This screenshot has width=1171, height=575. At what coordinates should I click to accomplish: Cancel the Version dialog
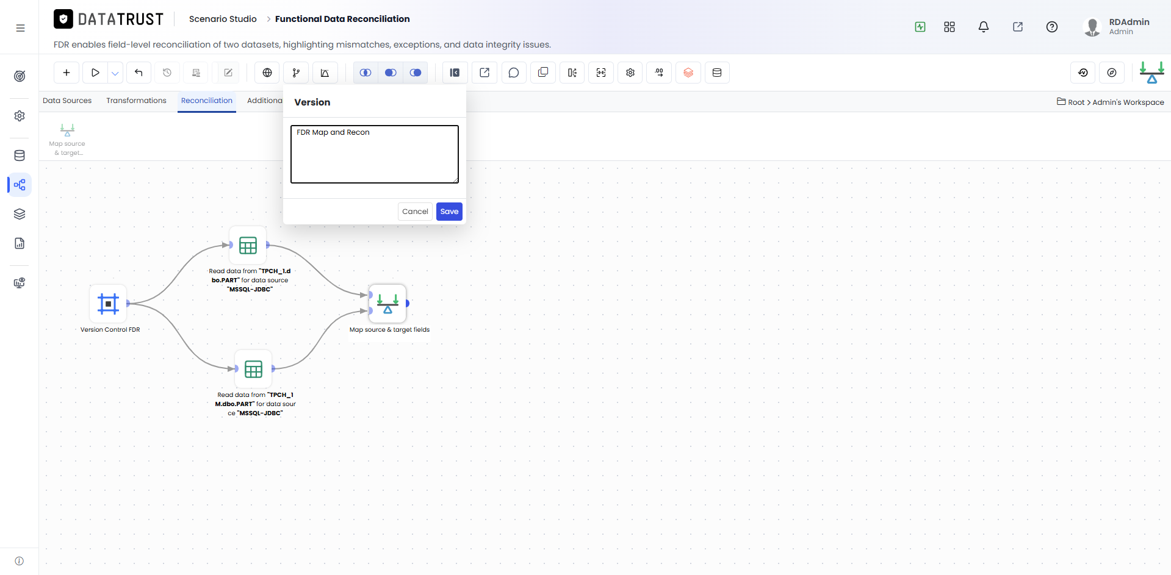pyautogui.click(x=415, y=212)
